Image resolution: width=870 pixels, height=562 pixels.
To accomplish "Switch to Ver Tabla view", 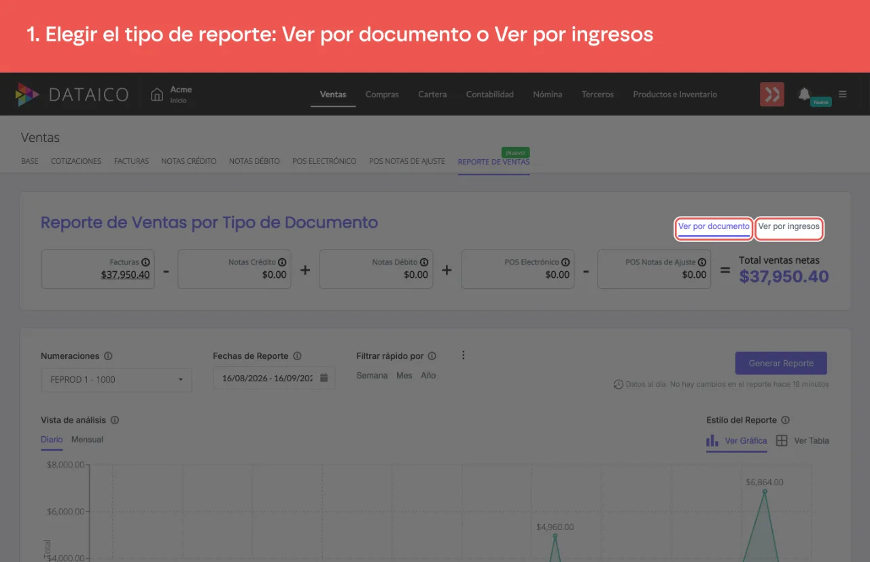I will 803,441.
